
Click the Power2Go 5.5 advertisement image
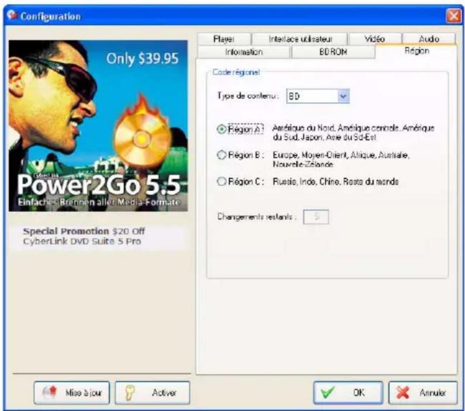click(x=98, y=126)
